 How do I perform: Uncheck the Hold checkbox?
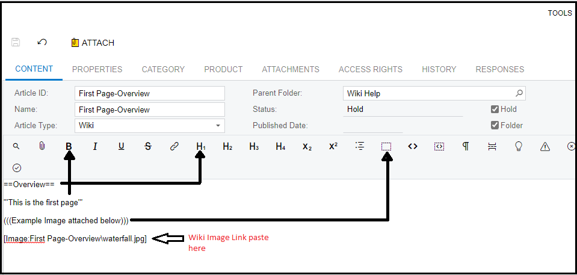click(x=495, y=110)
